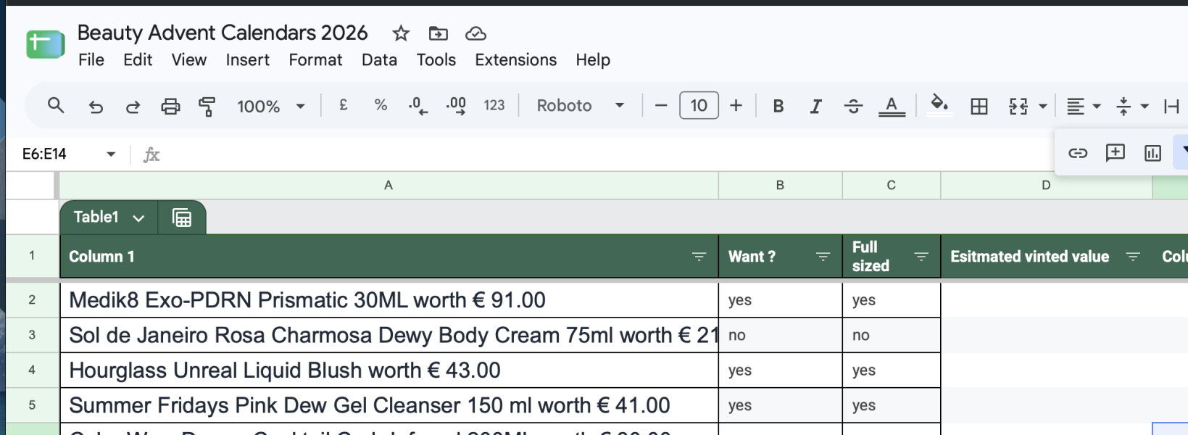Select cell Medik8 Exo-PDRN Prismatic 30ML
This screenshot has width=1188, height=435.
tap(389, 300)
